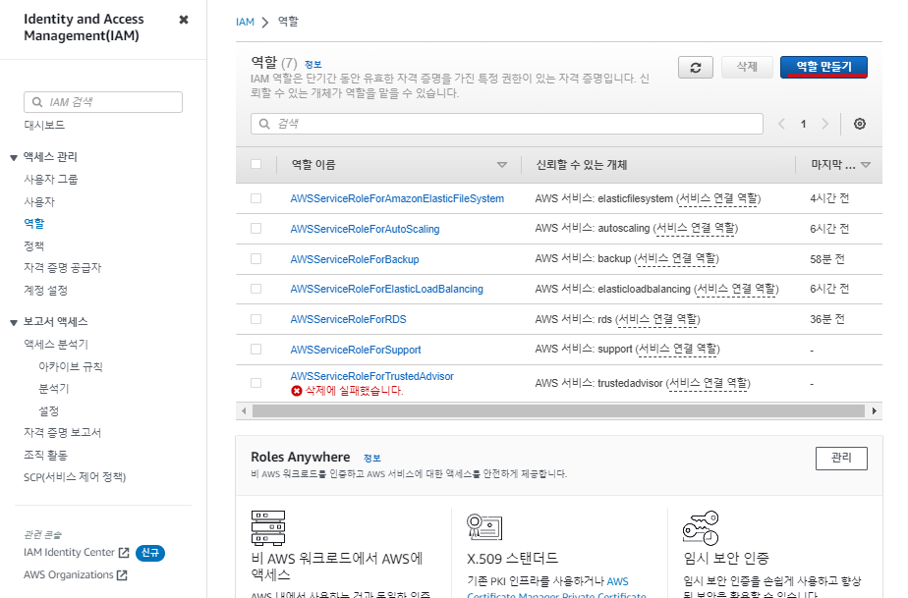Open 정책 in the sidebar
This screenshot has height=598, width=908.
tap(33, 246)
